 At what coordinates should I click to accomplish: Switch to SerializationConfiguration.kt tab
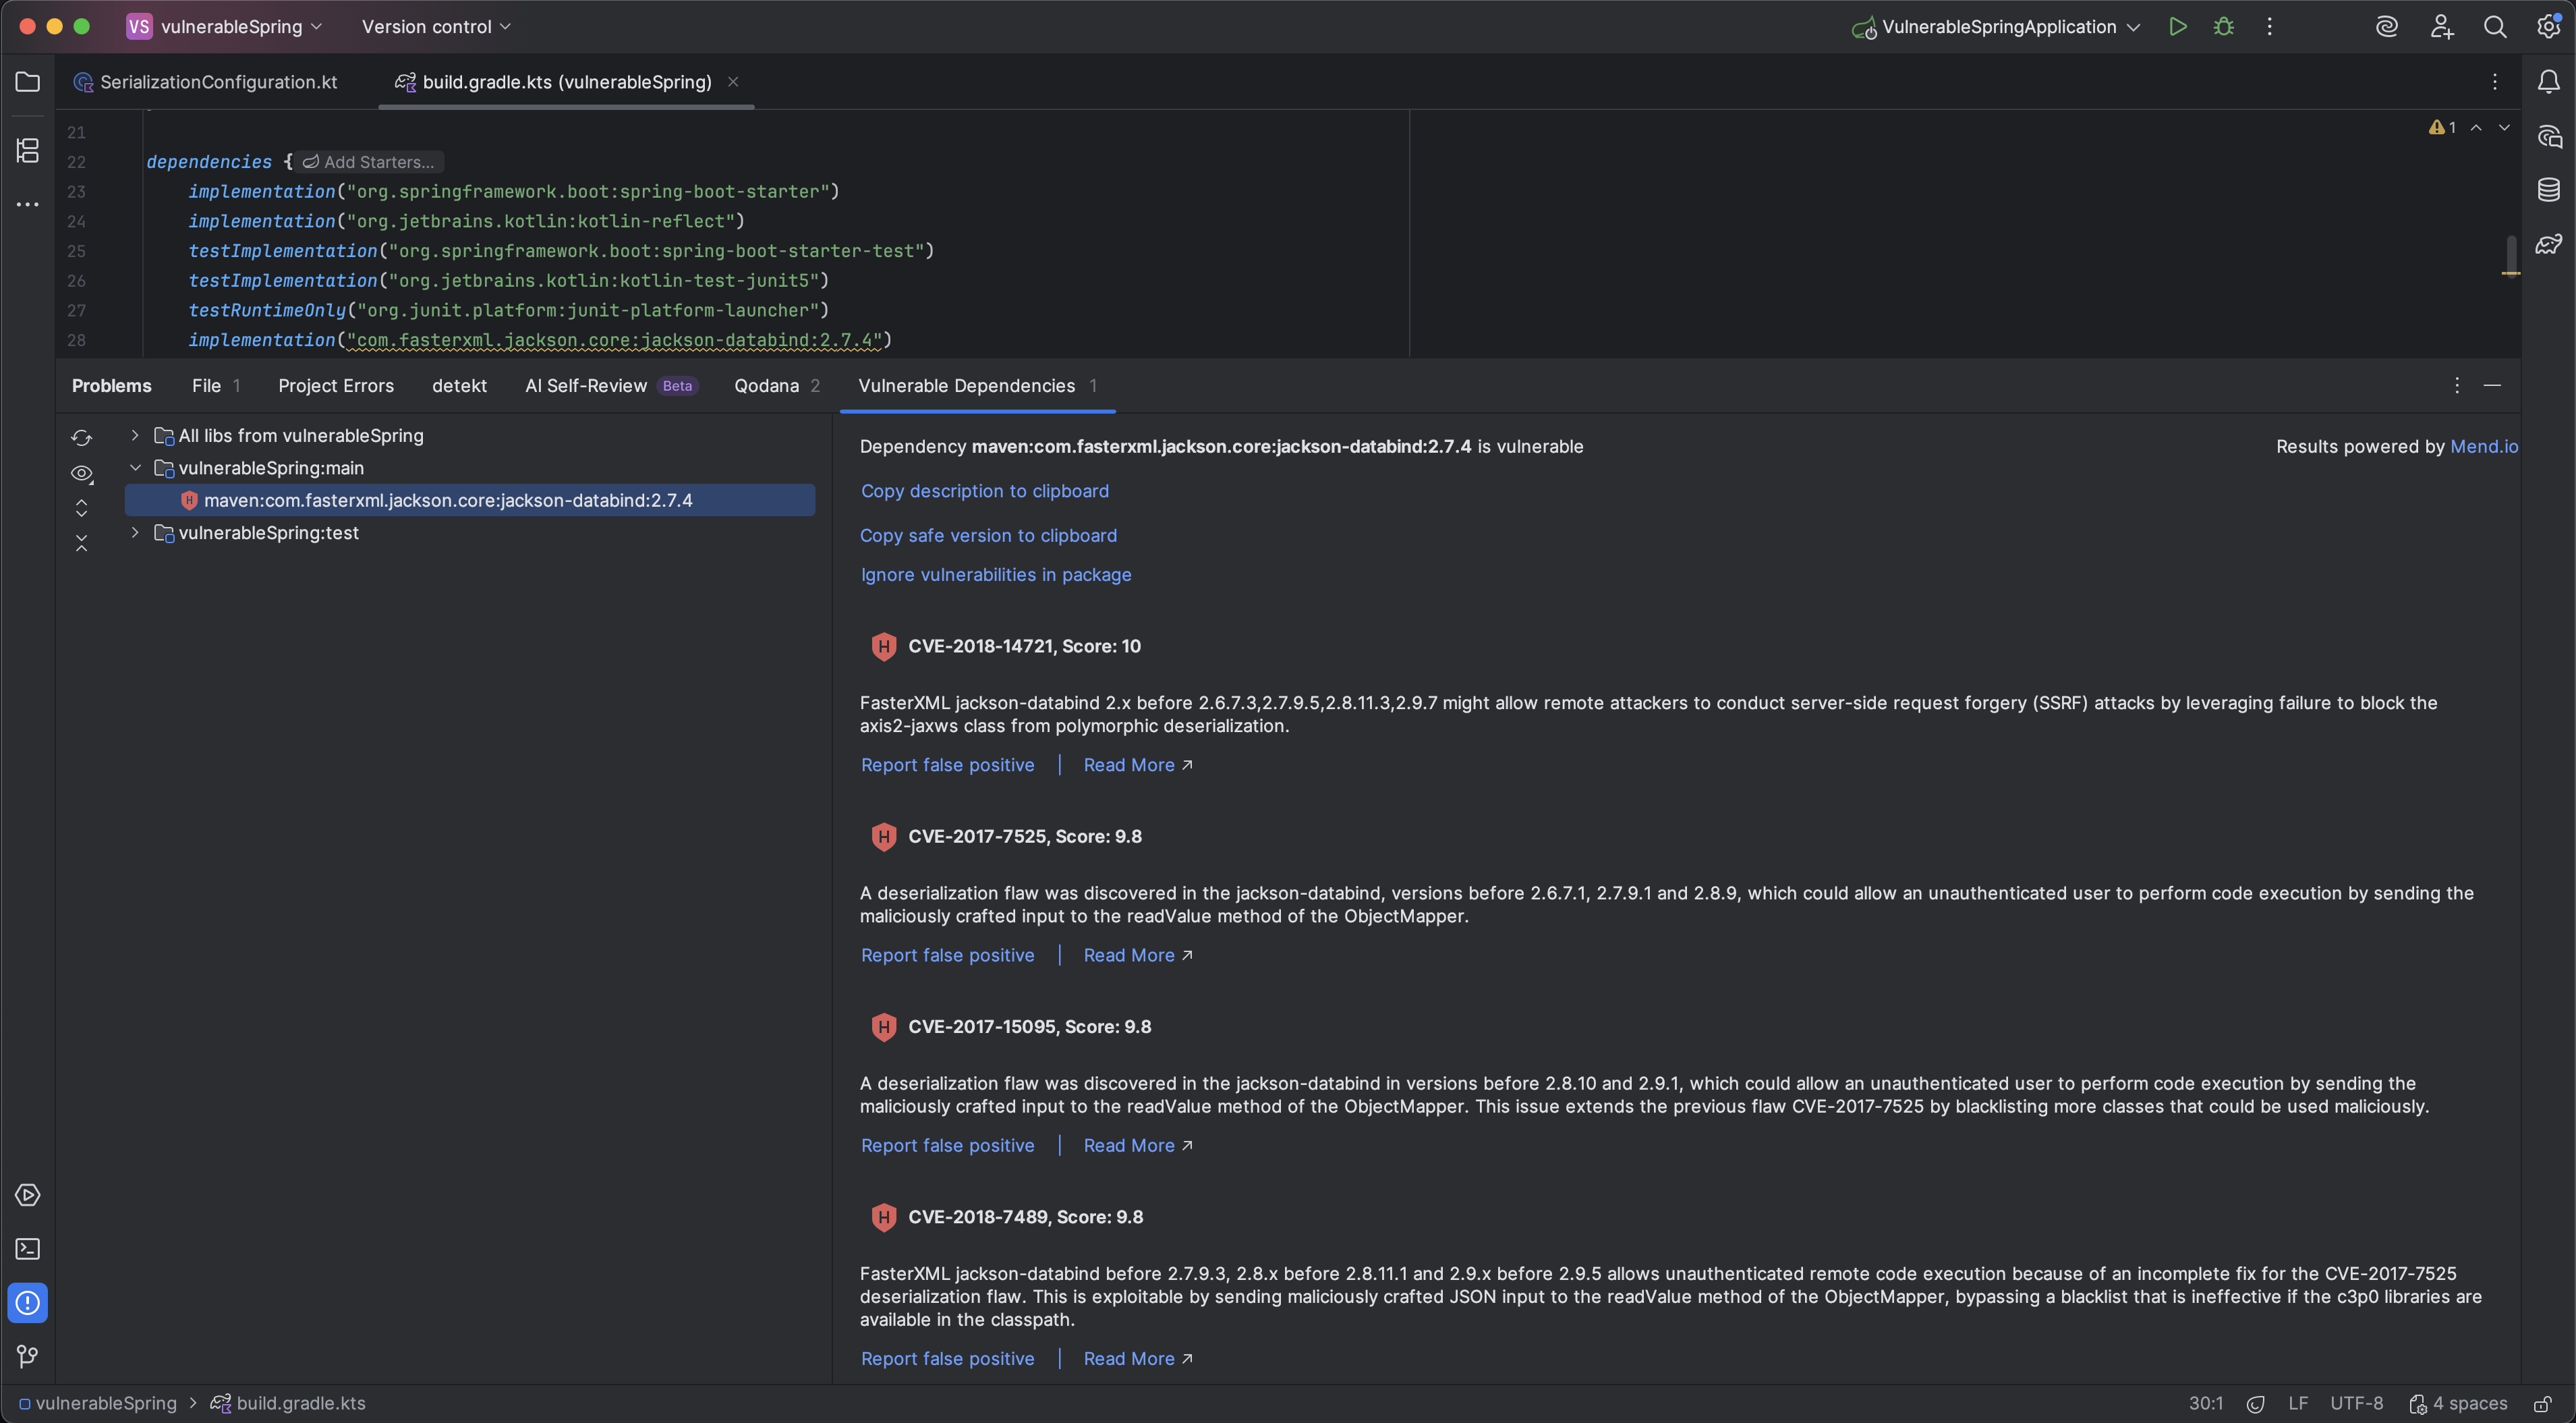pos(207,82)
